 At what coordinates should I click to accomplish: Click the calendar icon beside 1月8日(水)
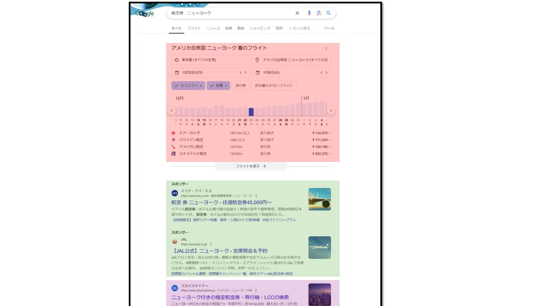coord(257,73)
